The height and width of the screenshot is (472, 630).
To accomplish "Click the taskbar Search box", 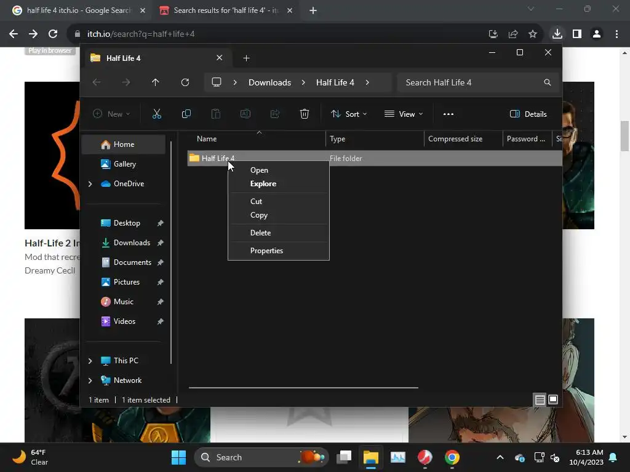I will pos(261,457).
